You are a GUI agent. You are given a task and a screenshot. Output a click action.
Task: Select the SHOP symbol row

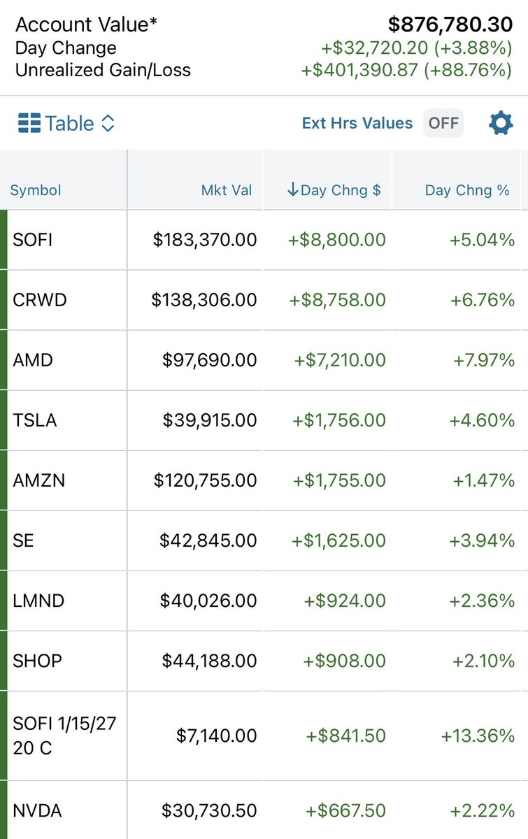[264, 661]
